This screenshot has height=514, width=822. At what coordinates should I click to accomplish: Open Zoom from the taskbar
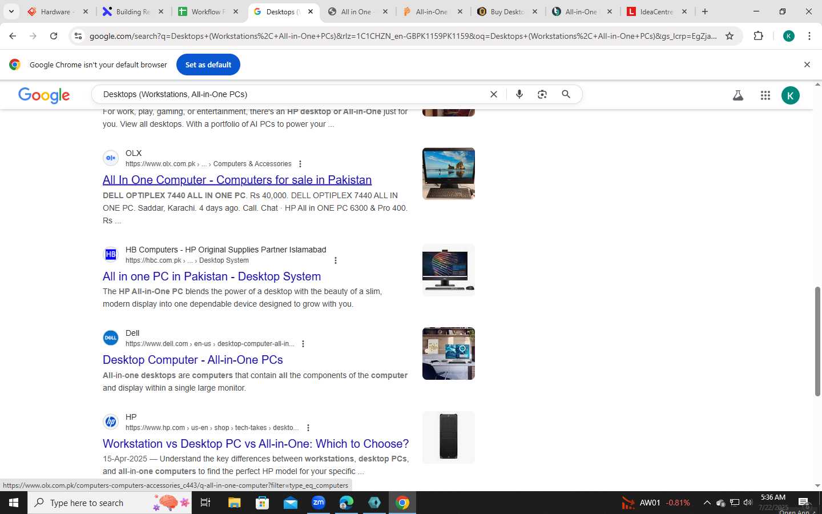tap(318, 503)
